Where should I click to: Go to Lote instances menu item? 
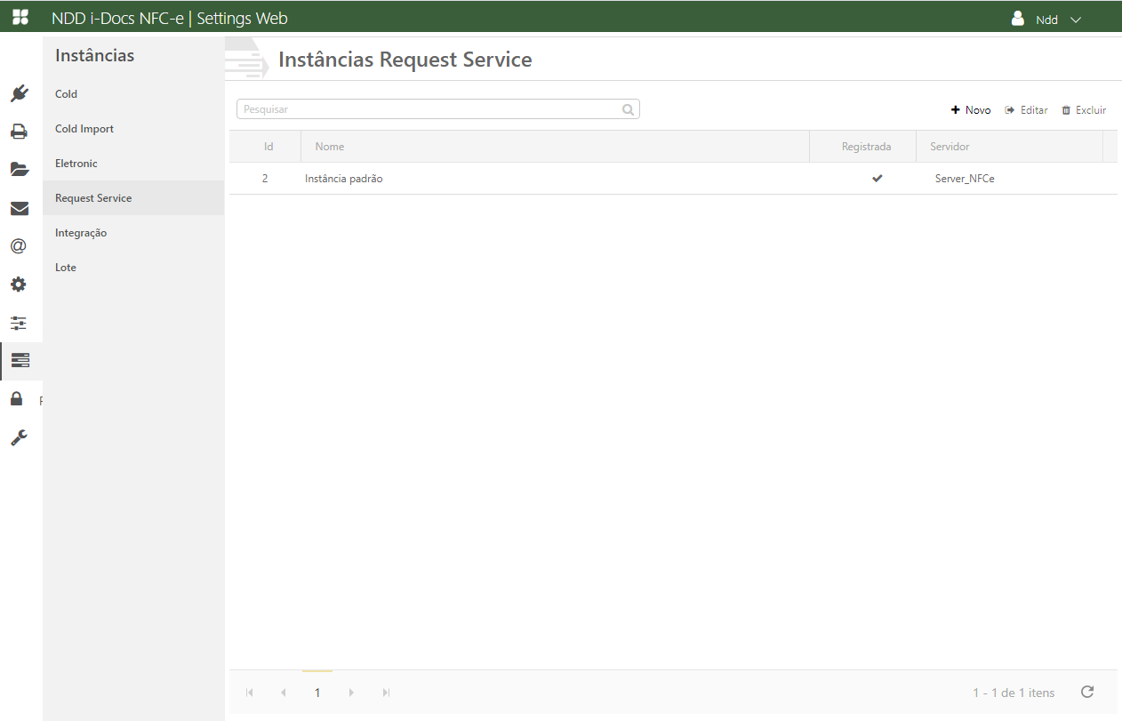pyautogui.click(x=66, y=268)
